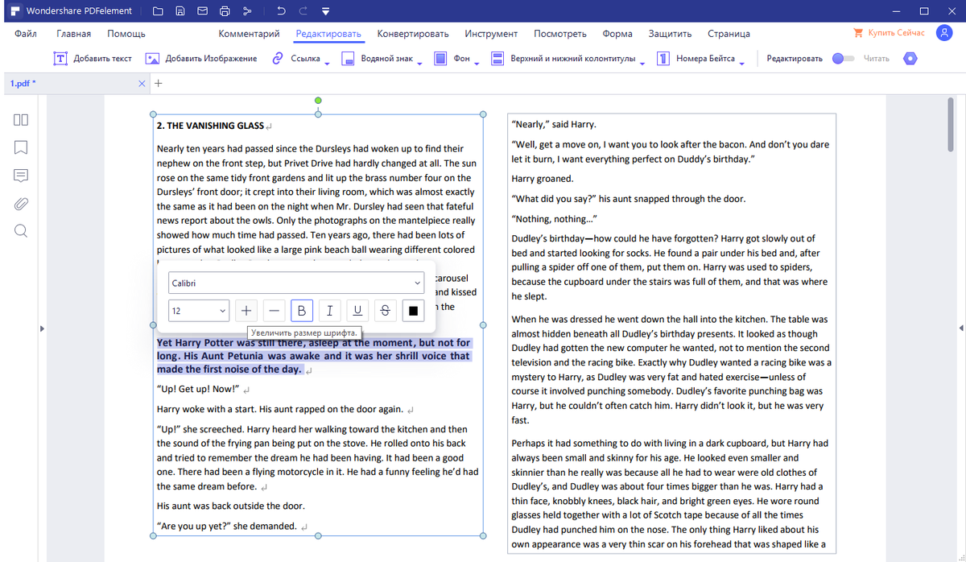
Task: Switch to the Главная tab
Action: 73,34
